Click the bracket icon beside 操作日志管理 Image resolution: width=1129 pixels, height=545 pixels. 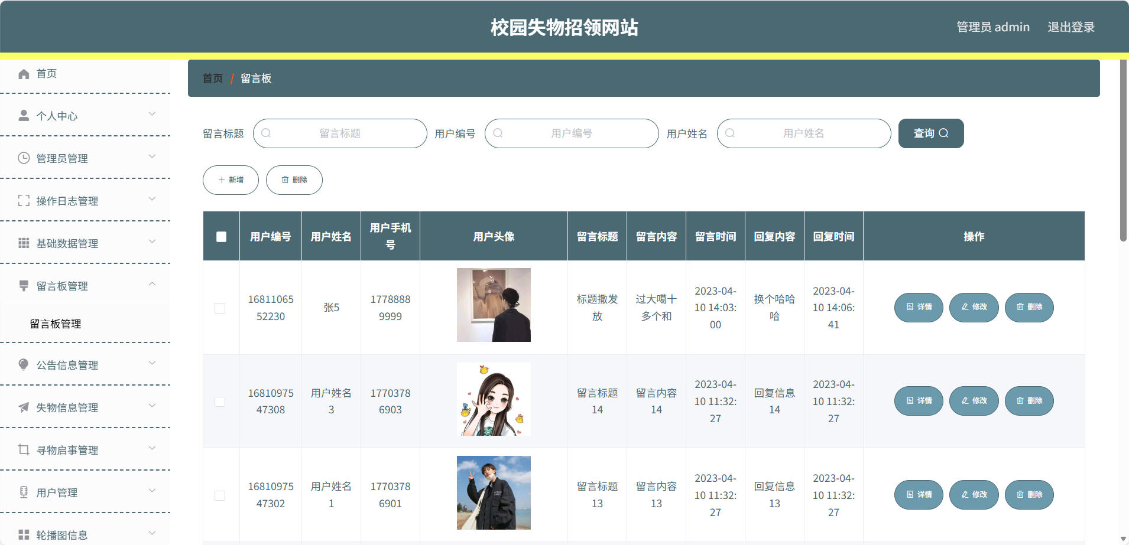(24, 201)
